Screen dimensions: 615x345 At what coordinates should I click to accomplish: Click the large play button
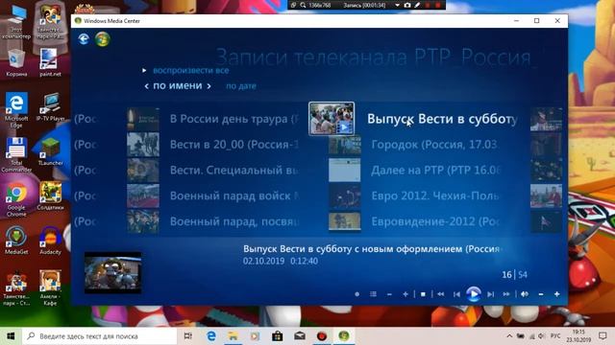click(x=474, y=294)
